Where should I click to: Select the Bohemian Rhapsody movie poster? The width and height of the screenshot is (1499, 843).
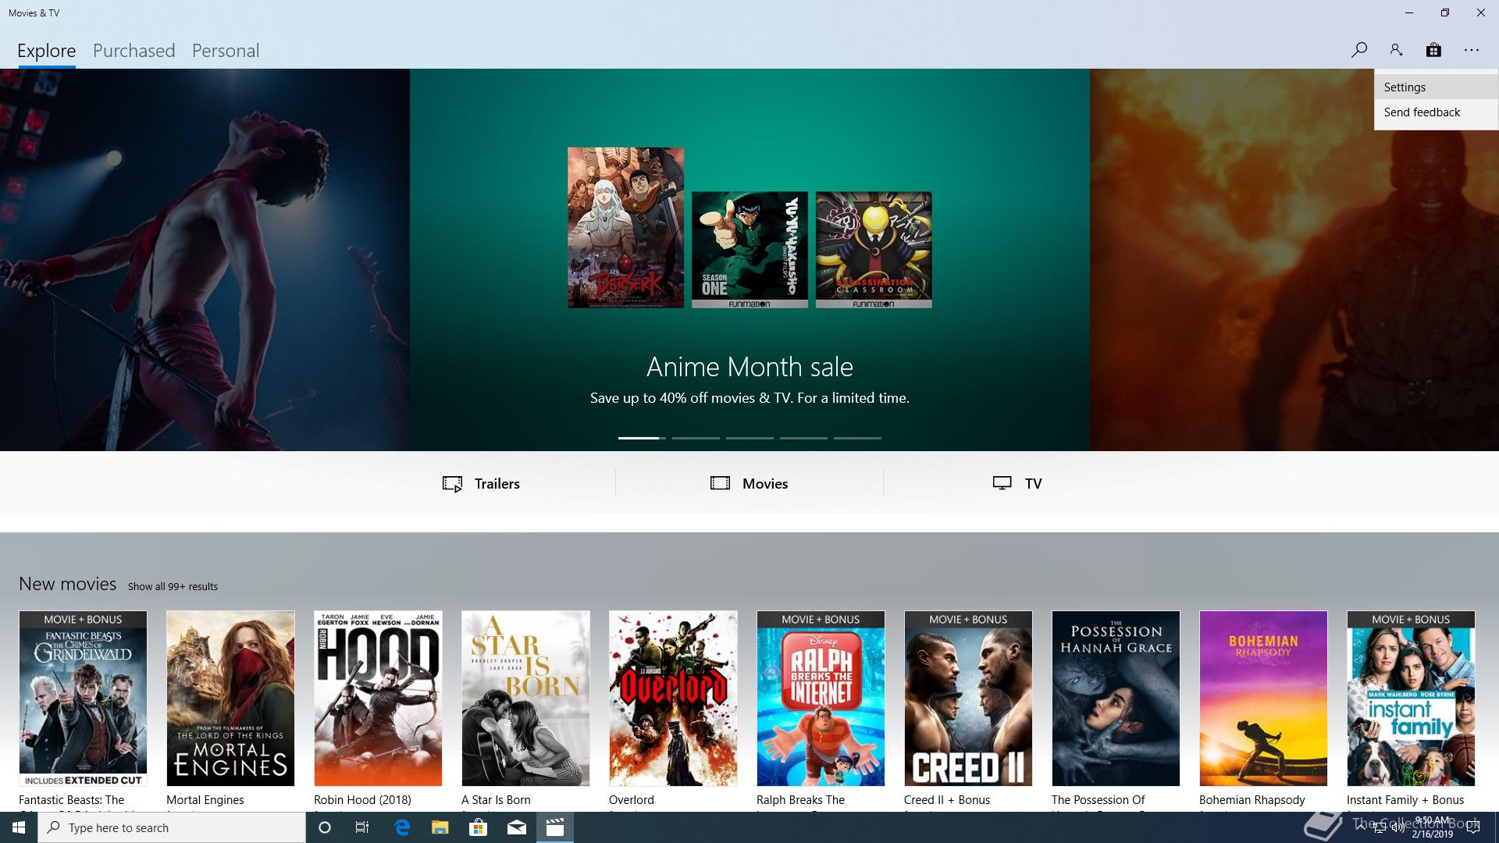(1263, 698)
